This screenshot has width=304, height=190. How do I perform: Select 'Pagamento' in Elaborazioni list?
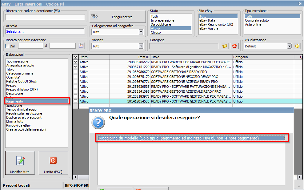[37, 101]
